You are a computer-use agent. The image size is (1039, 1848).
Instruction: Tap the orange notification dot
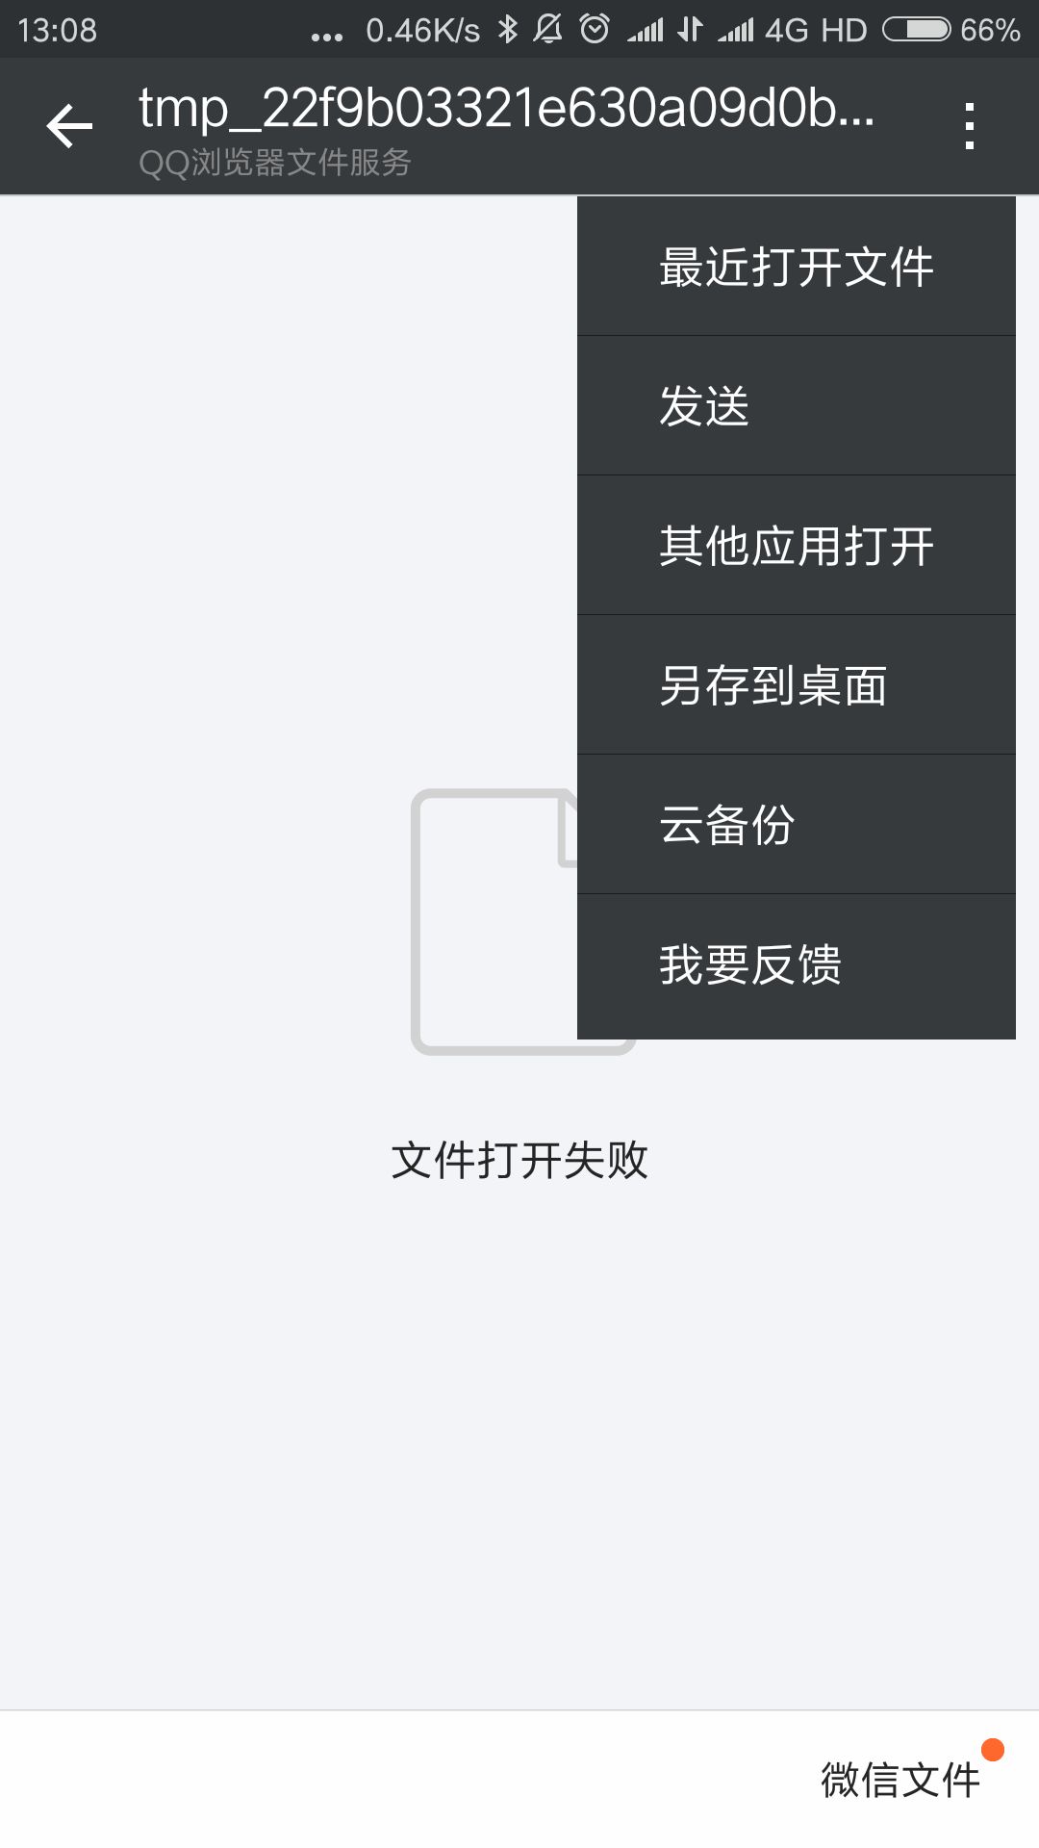pos(993,1750)
